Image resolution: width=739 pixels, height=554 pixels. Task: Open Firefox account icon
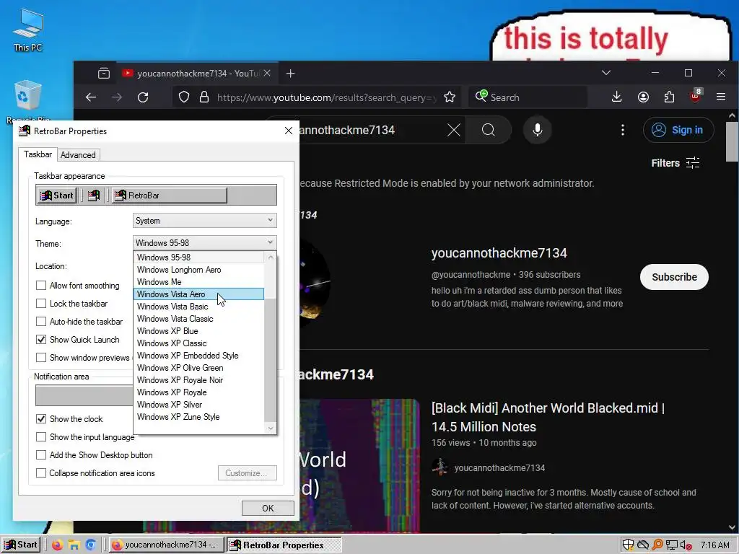tap(643, 97)
